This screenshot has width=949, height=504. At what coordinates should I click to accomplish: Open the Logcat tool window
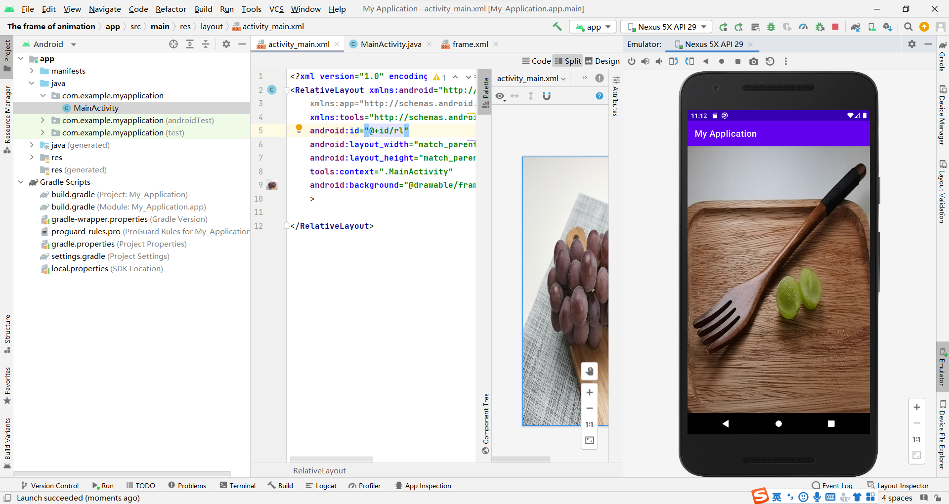(321, 486)
